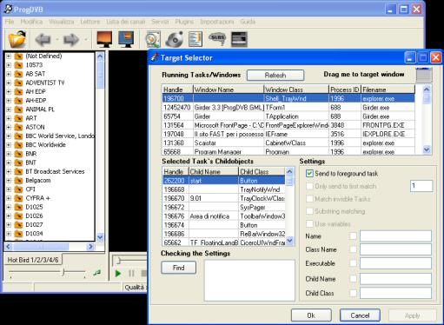Expand the (Not Defined) tree node
This screenshot has width=444, height=325.
pyautogui.click(x=9, y=56)
